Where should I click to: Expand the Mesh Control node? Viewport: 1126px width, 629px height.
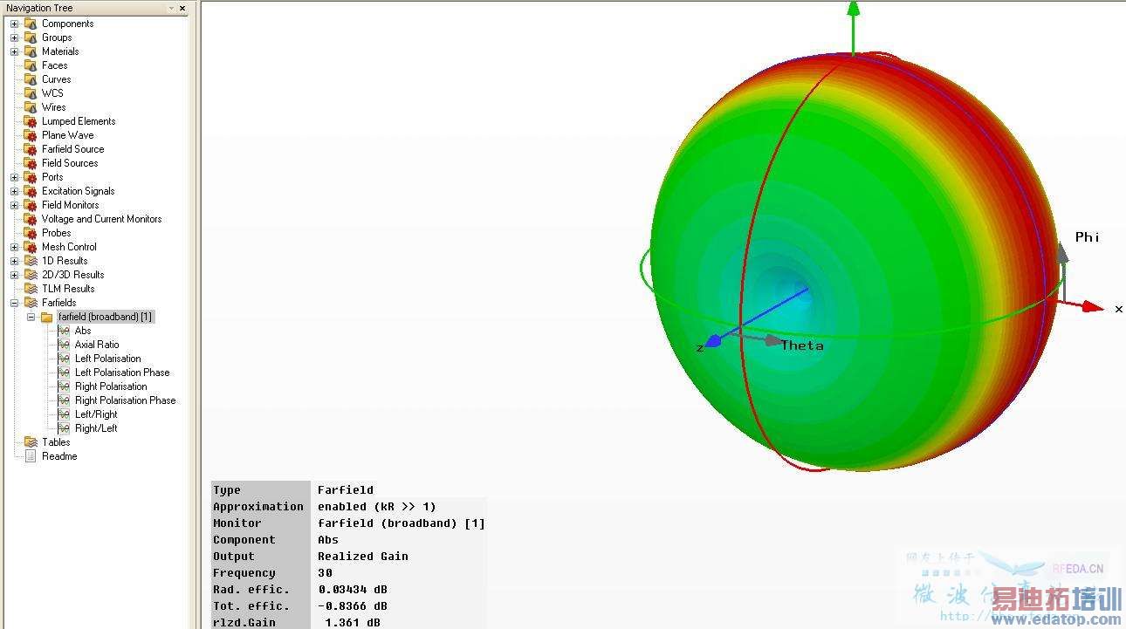[14, 247]
